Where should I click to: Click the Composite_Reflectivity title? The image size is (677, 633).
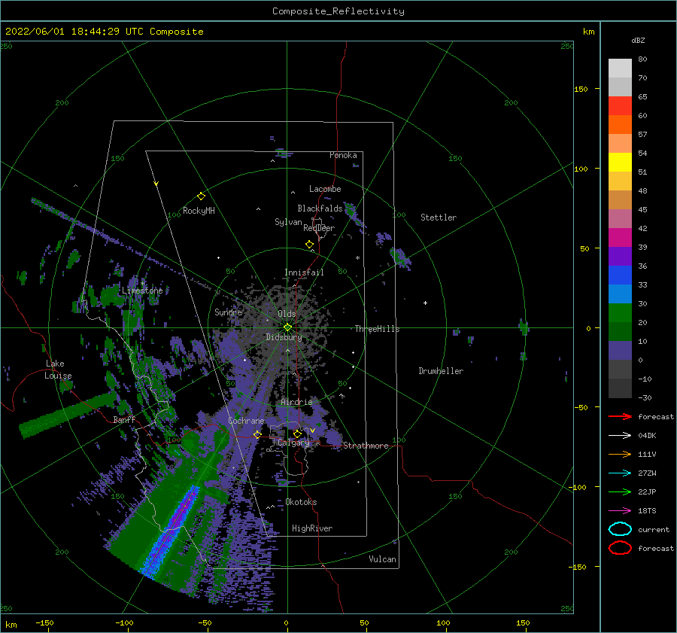click(338, 11)
